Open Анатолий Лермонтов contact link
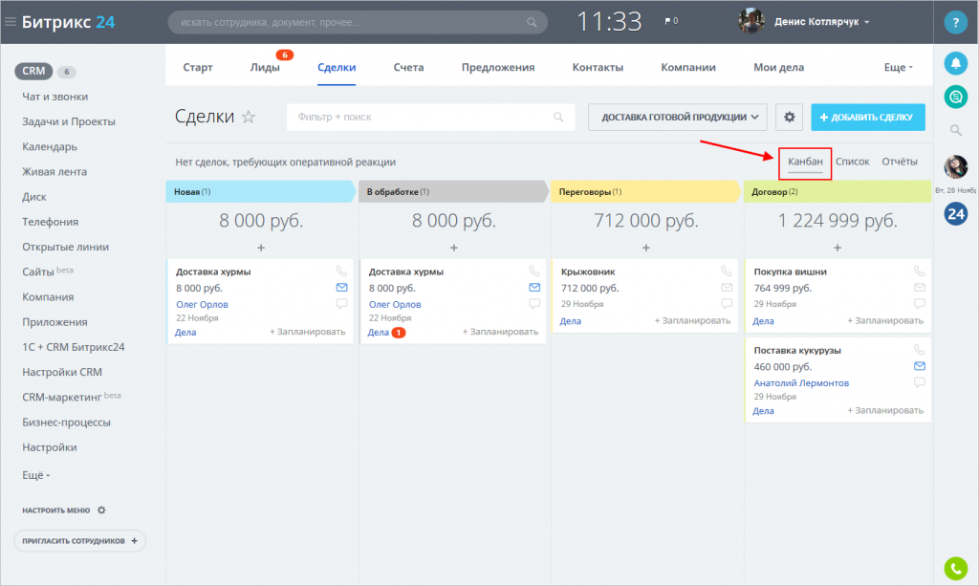The width and height of the screenshot is (979, 586). coord(801,383)
